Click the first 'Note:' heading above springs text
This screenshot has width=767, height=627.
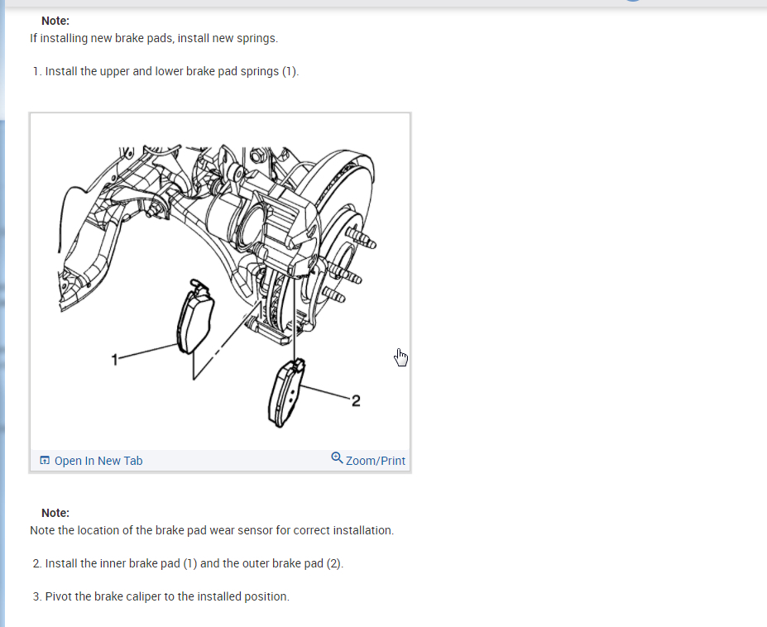click(x=55, y=21)
